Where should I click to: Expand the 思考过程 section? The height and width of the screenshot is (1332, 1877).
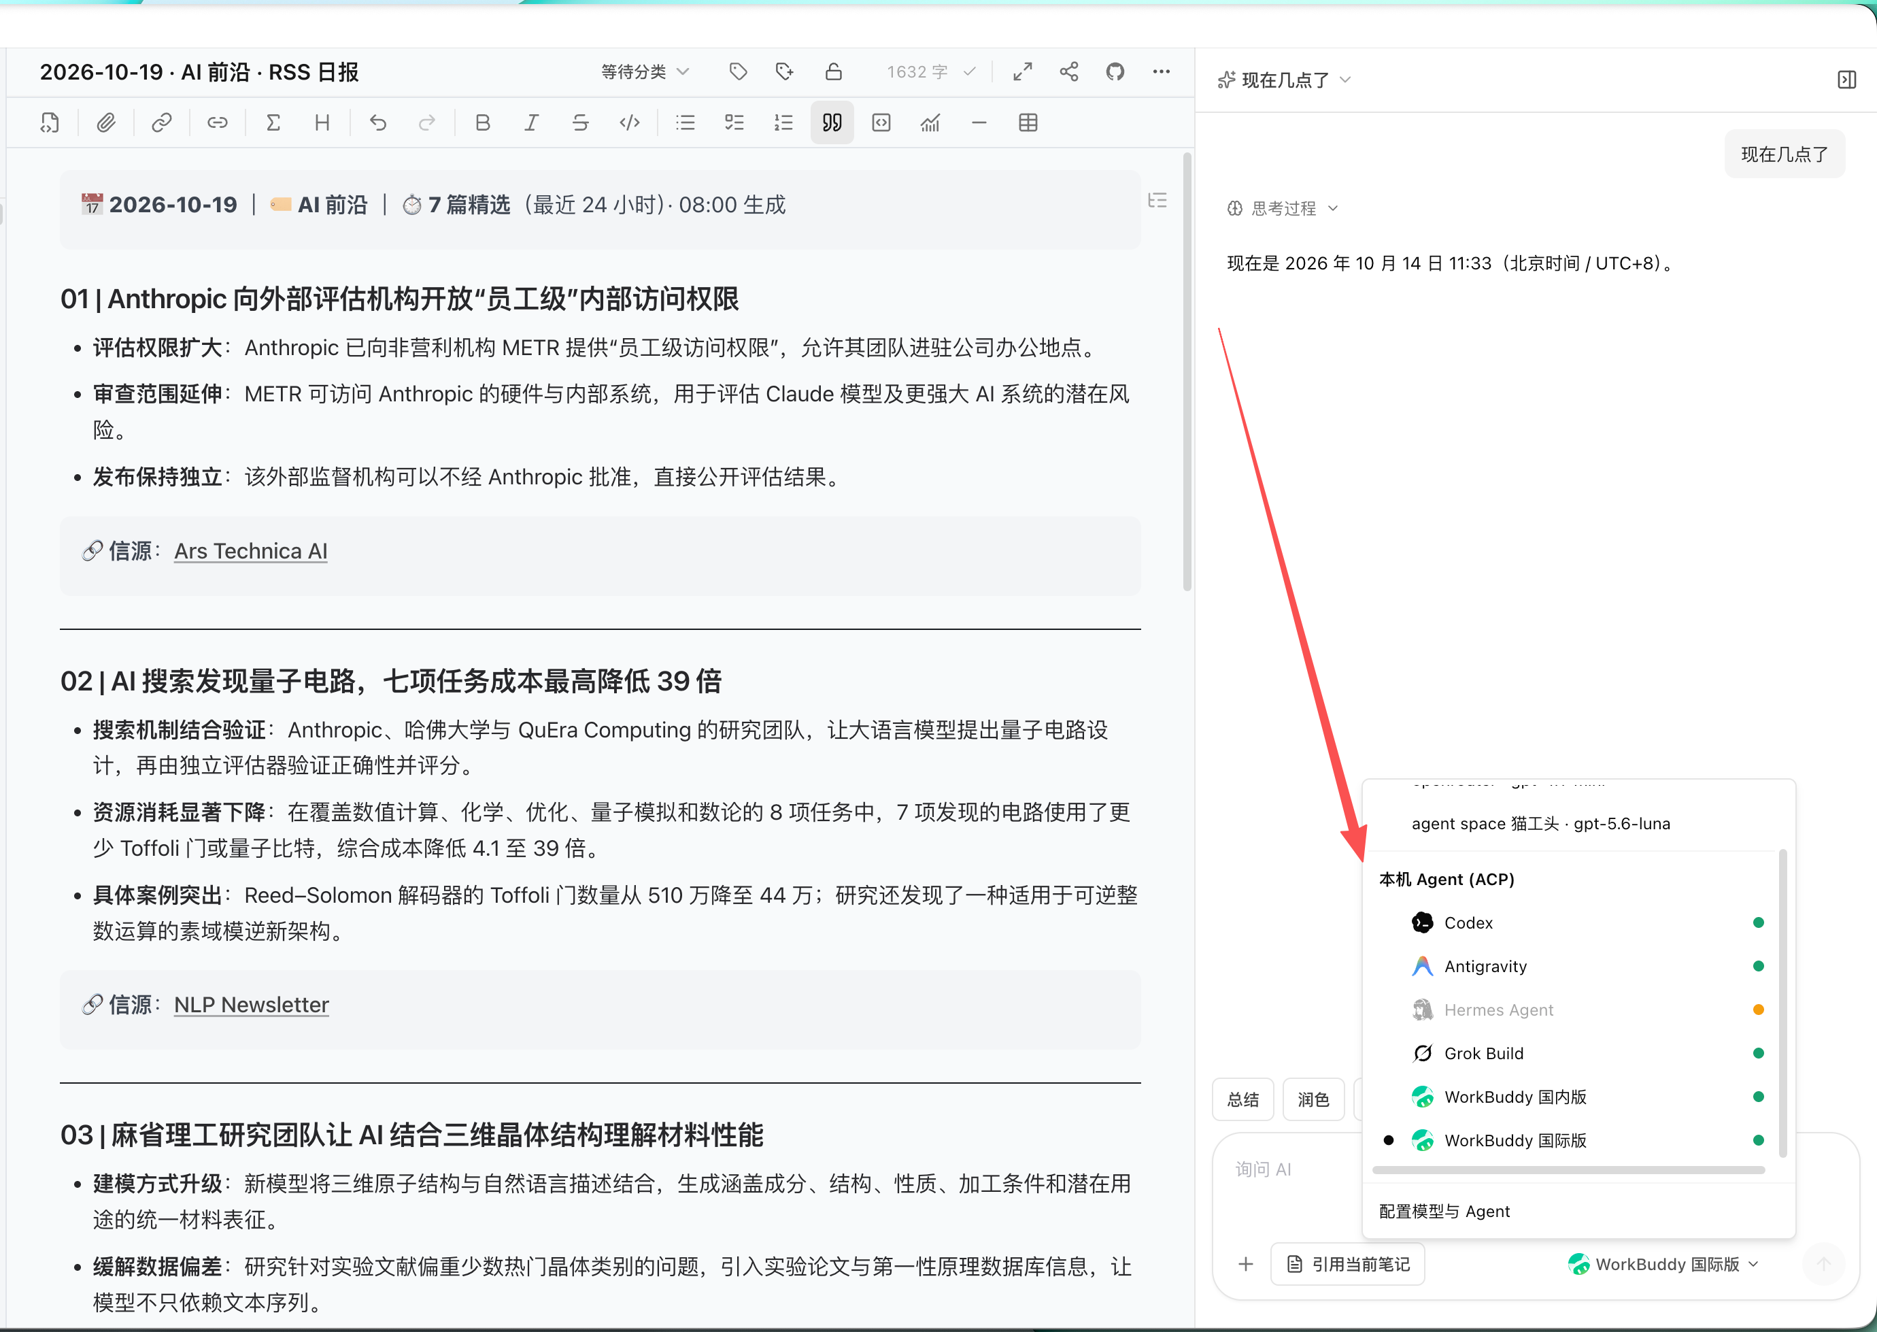(x=1283, y=208)
